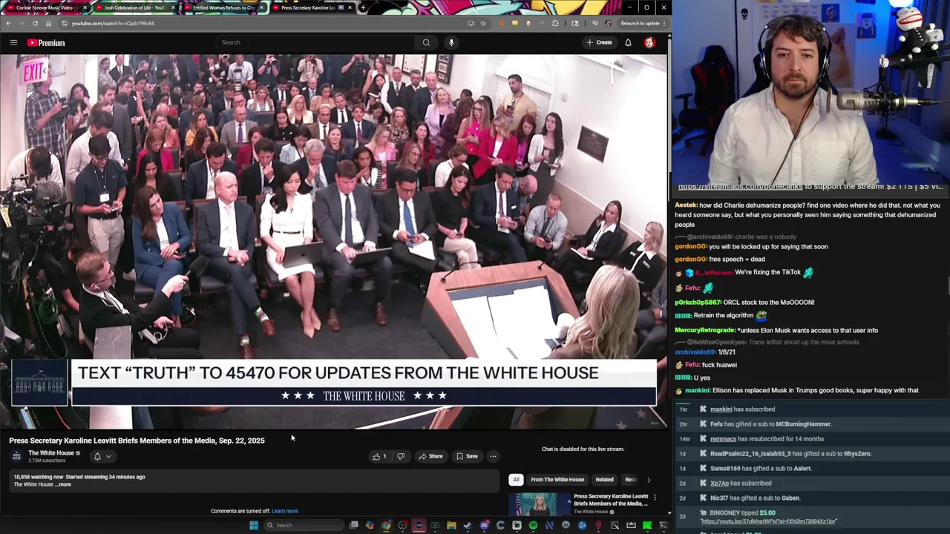
Task: Open Steam from the taskbar
Action: pyautogui.click(x=468, y=525)
